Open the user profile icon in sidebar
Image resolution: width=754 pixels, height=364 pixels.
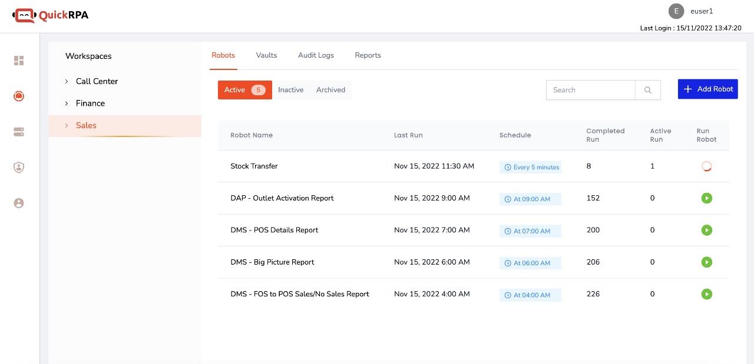click(x=19, y=203)
